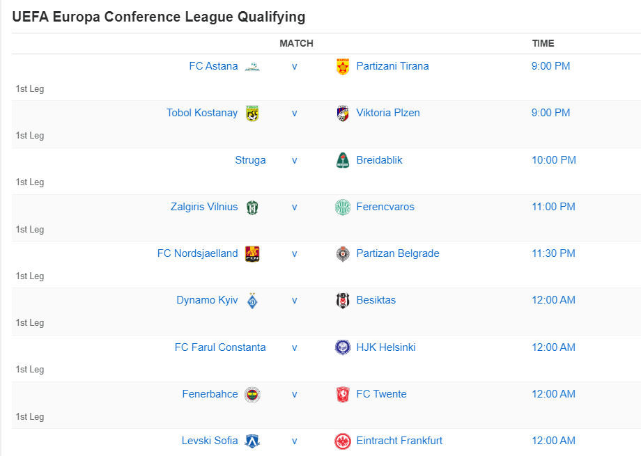The image size is (641, 456).
Task: Click the Breidablik team badge
Action: tap(342, 159)
